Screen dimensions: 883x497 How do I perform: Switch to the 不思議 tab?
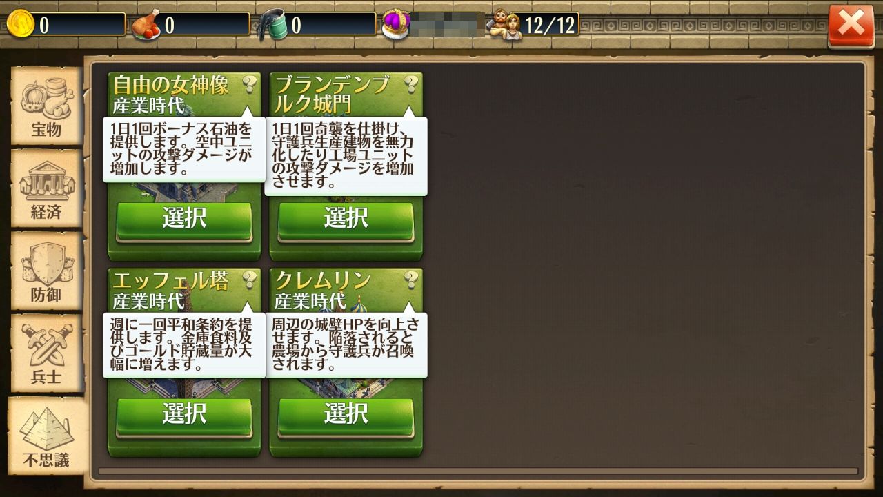(47, 436)
